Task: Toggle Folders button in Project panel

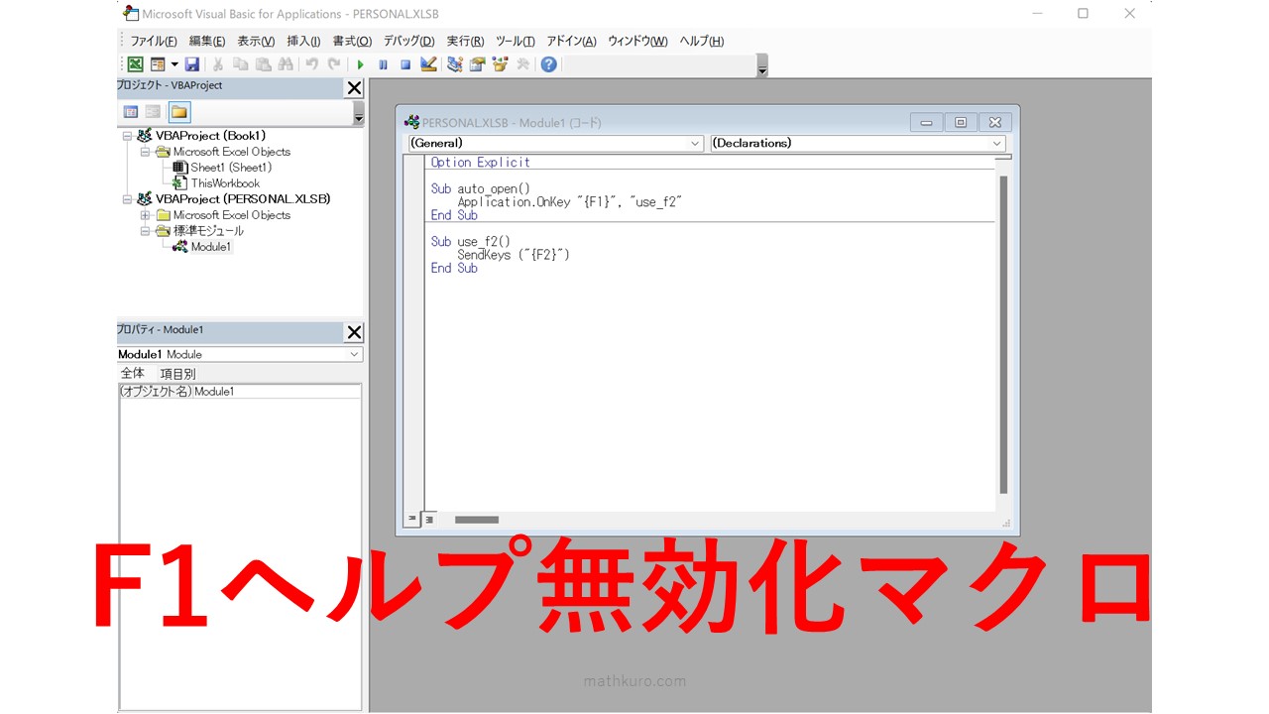Action: [x=179, y=112]
